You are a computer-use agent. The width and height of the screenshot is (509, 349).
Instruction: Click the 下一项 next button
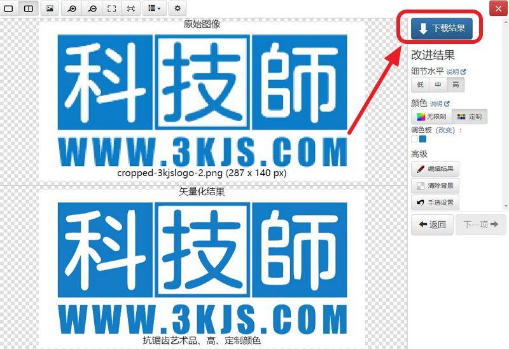click(x=481, y=224)
